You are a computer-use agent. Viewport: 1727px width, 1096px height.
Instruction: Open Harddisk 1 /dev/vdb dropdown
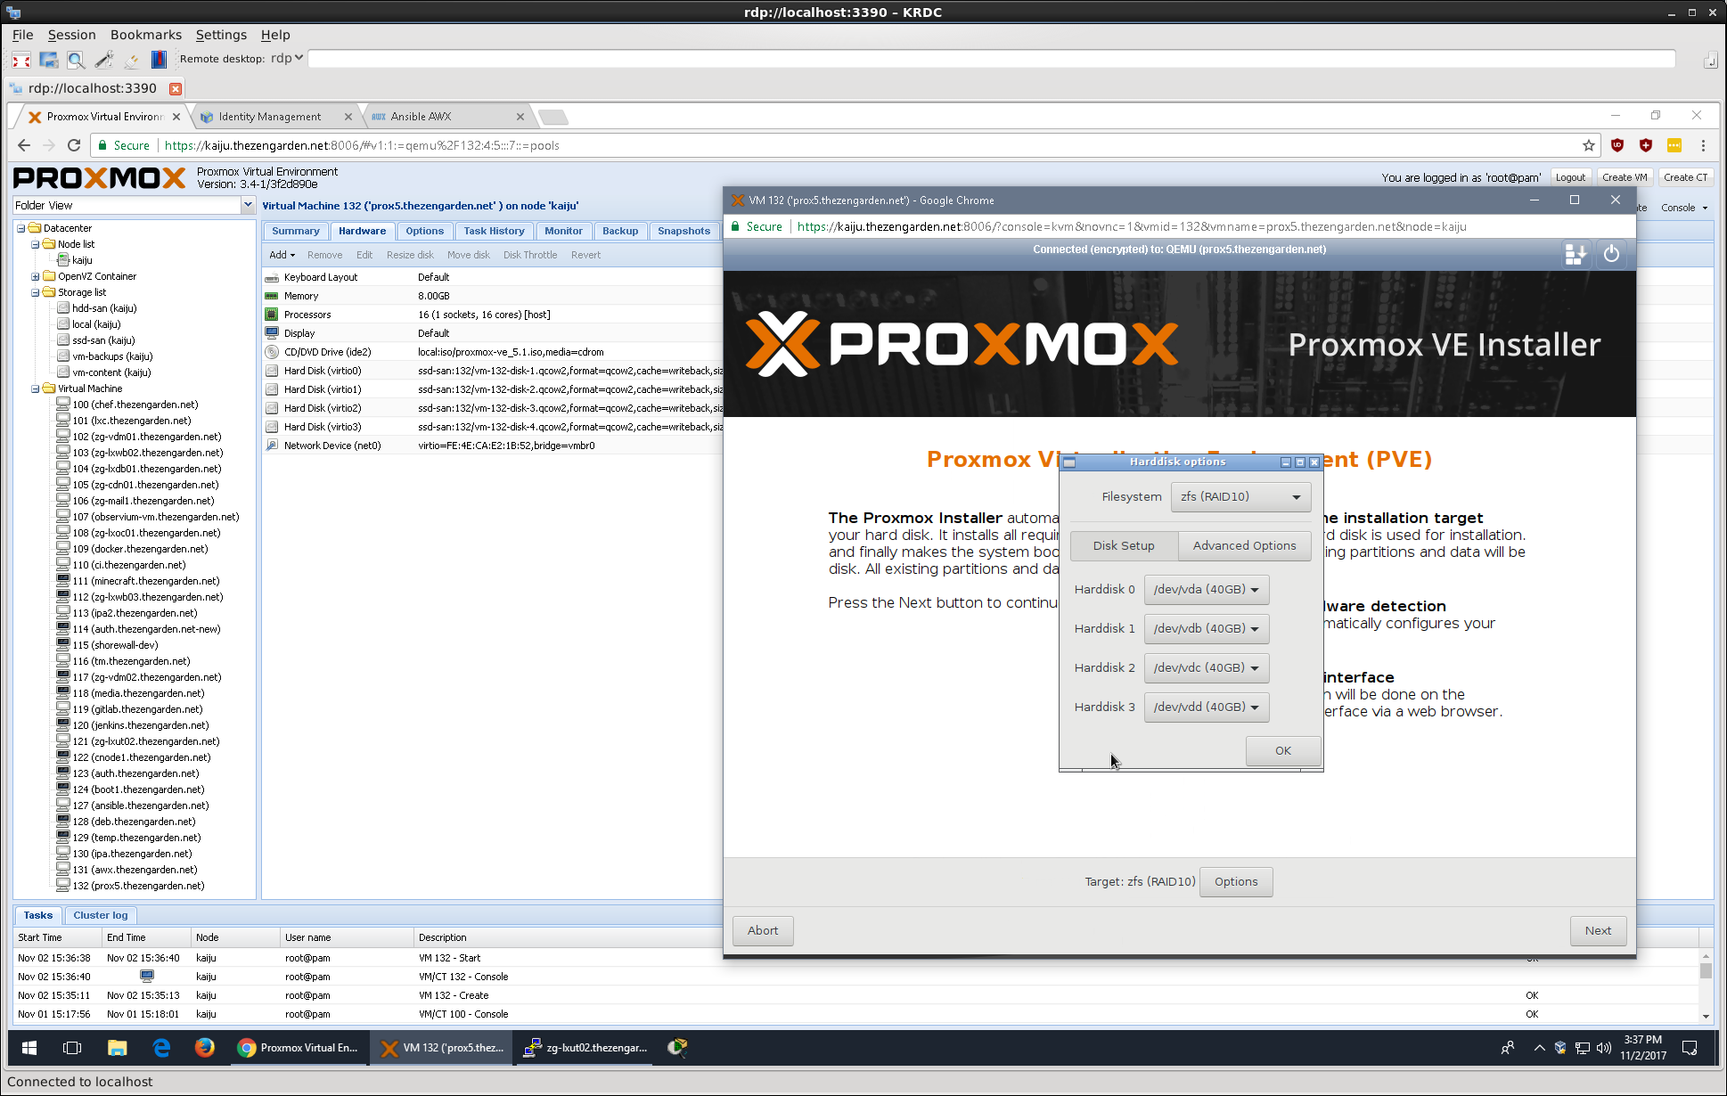[x=1207, y=628]
